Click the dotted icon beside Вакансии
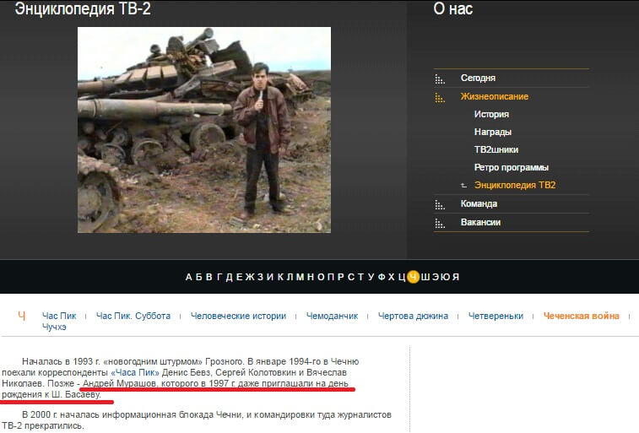Image resolution: width=639 pixels, height=433 pixels. click(439, 223)
